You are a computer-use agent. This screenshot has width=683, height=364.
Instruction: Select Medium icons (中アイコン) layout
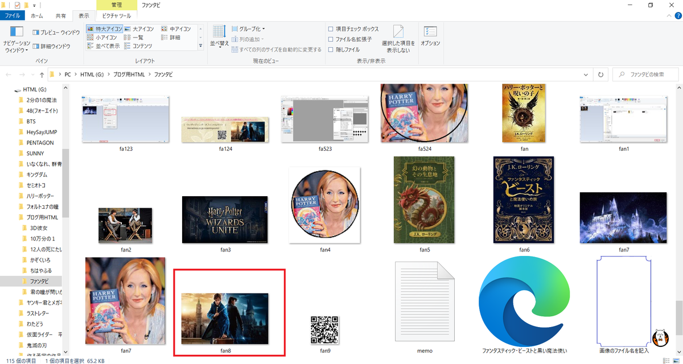pos(175,28)
